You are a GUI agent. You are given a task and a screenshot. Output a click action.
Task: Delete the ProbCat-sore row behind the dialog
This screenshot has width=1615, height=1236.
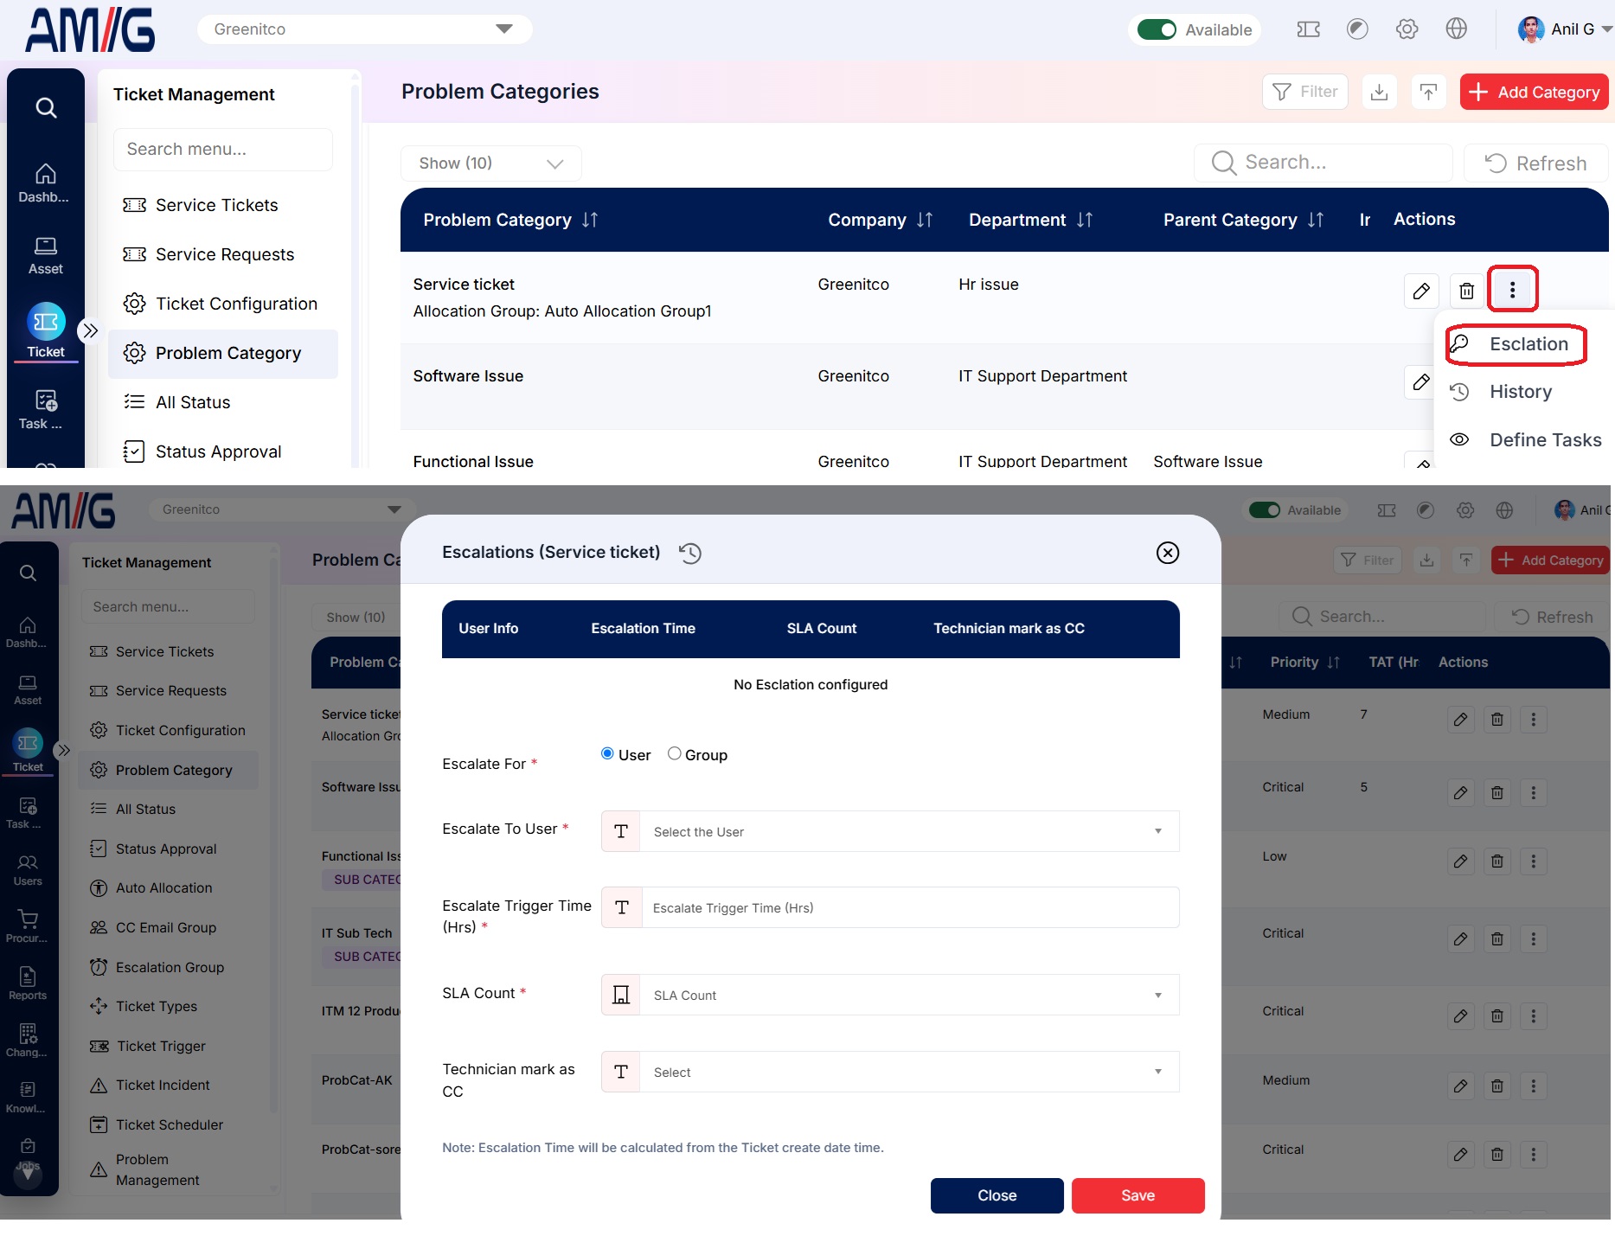[1496, 1154]
